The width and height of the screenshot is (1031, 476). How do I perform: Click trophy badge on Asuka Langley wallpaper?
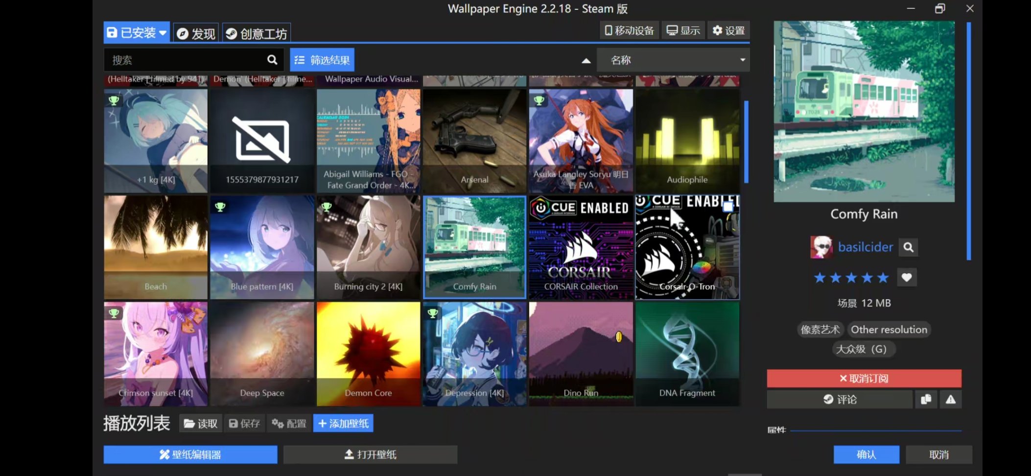[539, 100]
